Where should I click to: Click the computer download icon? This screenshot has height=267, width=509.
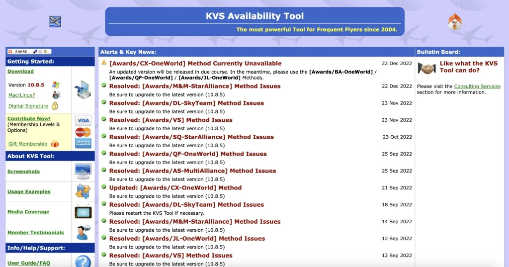click(x=83, y=89)
